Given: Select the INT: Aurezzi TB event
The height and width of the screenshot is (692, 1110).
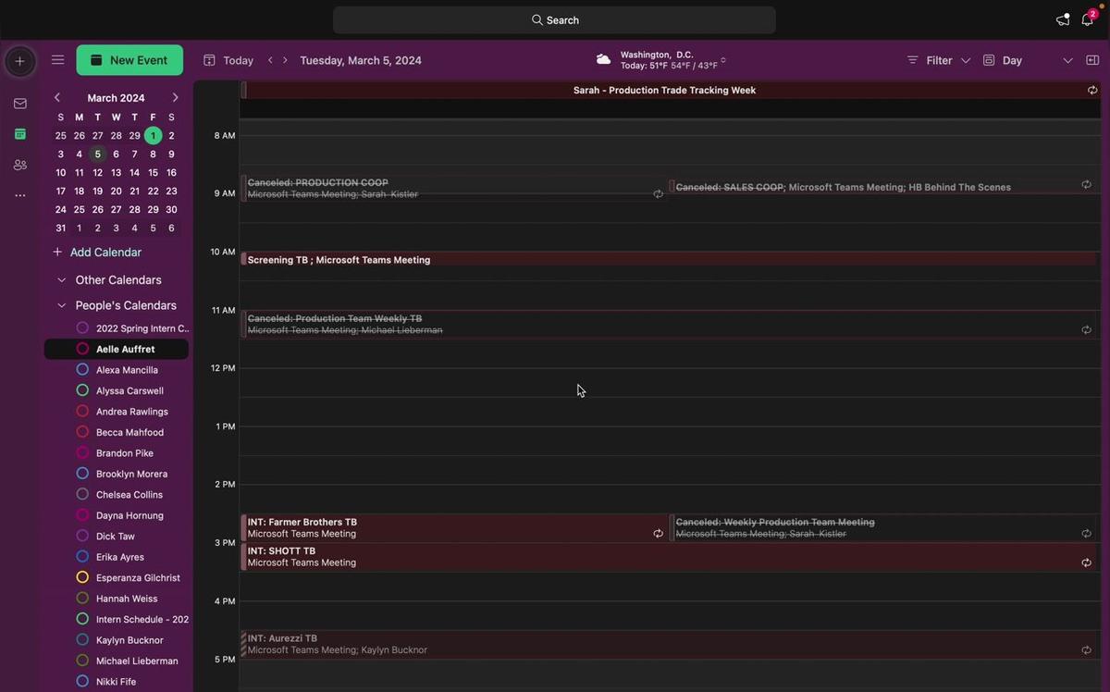Looking at the screenshot, I should (x=670, y=645).
